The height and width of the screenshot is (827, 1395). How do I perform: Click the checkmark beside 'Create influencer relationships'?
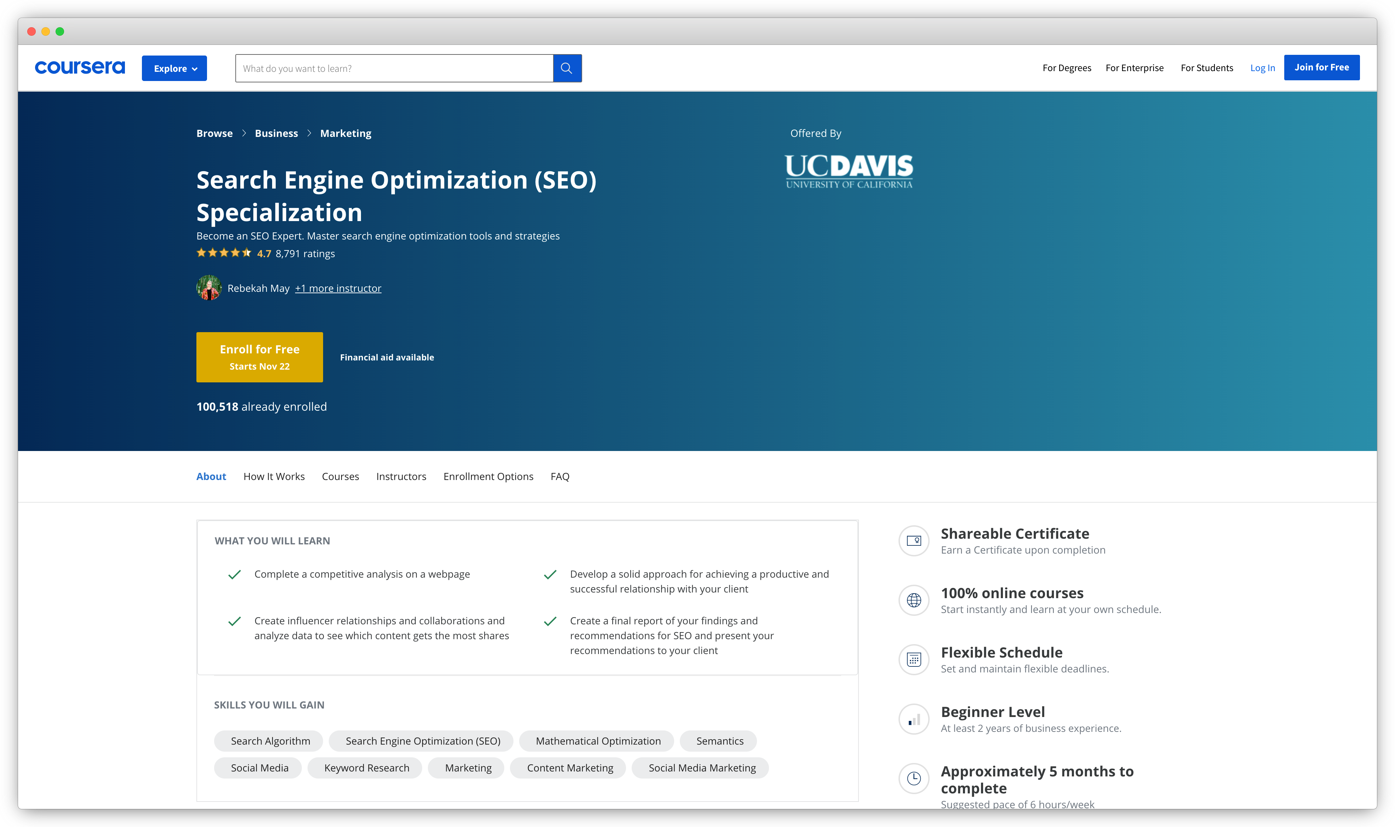point(234,621)
